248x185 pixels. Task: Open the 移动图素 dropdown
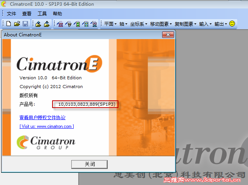pos(161,24)
